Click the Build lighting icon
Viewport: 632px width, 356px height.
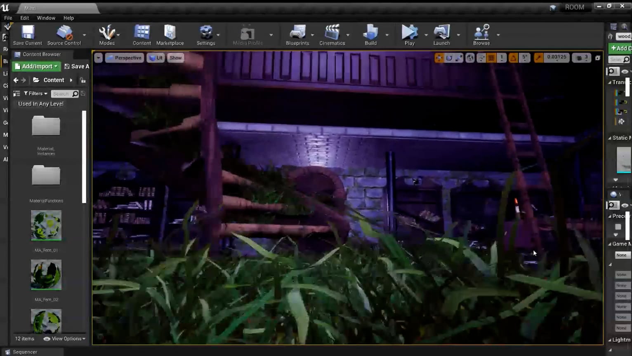pyautogui.click(x=370, y=35)
